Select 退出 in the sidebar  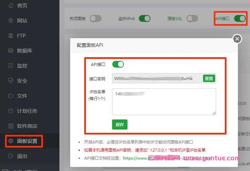22,156
